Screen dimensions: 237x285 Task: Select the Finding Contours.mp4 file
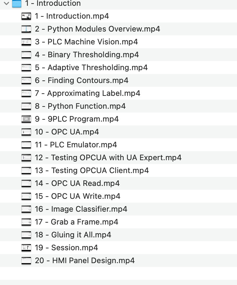[x=81, y=80]
